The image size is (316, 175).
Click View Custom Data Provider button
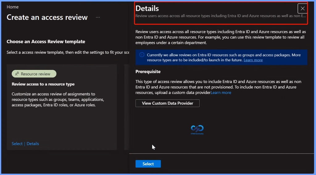tap(168, 103)
